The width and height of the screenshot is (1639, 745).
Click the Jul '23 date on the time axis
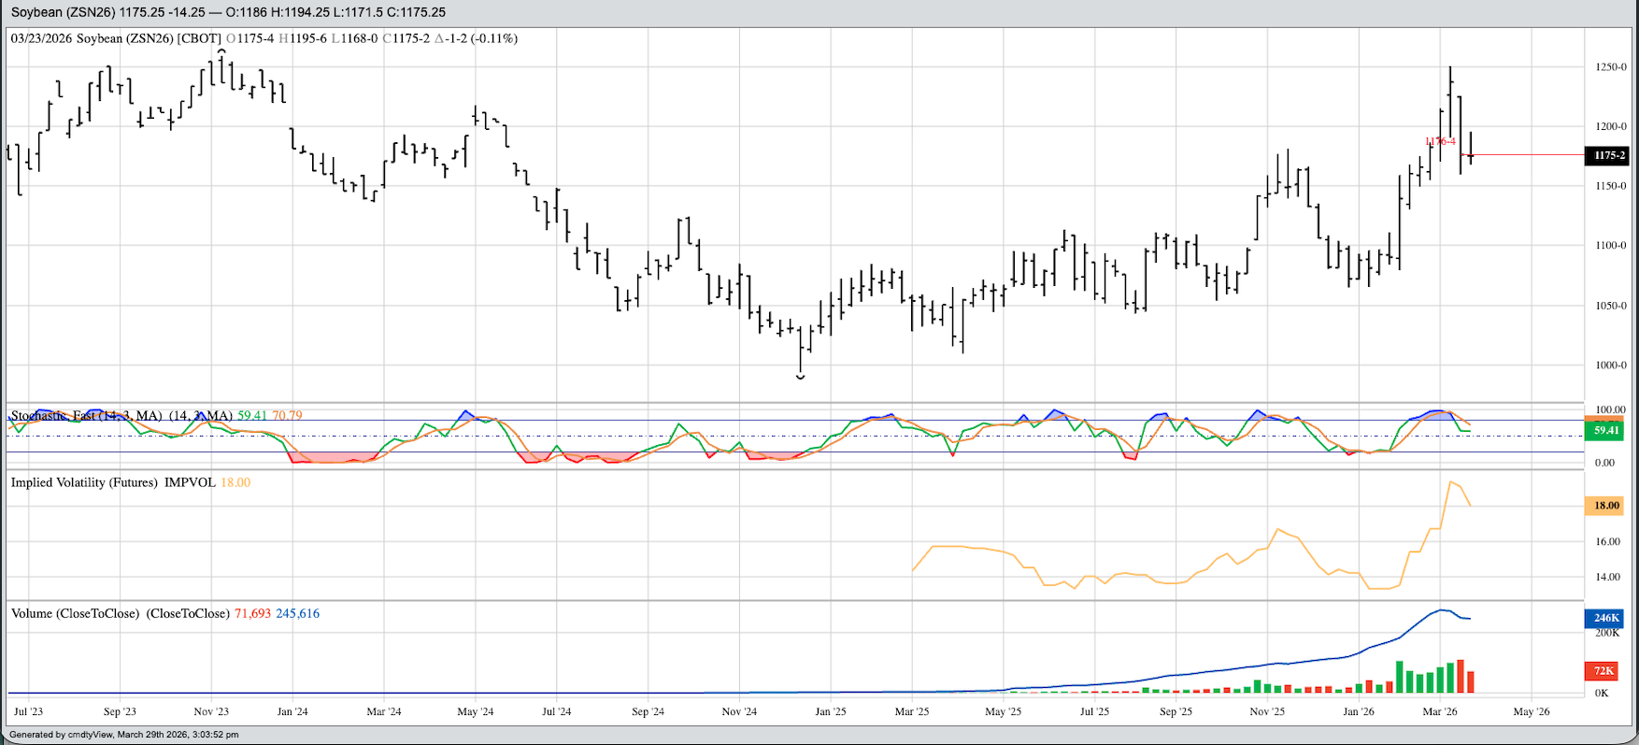pos(28,711)
